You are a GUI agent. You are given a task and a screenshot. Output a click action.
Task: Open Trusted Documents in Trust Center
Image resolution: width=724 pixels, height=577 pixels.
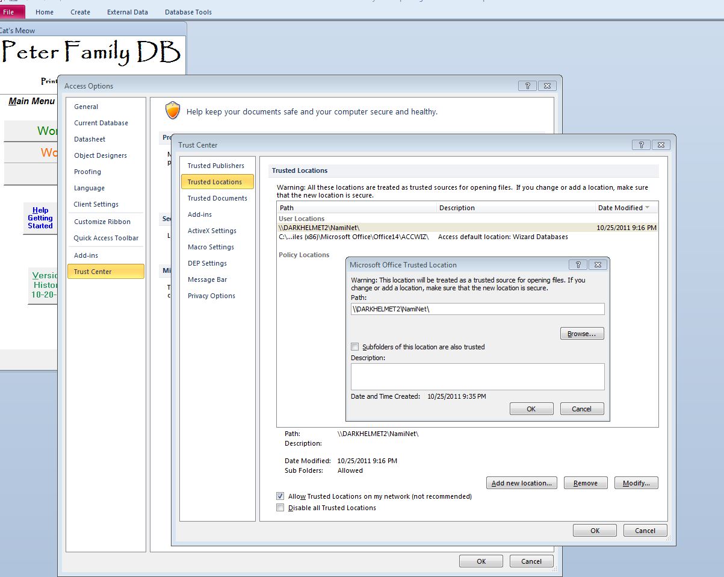click(217, 198)
